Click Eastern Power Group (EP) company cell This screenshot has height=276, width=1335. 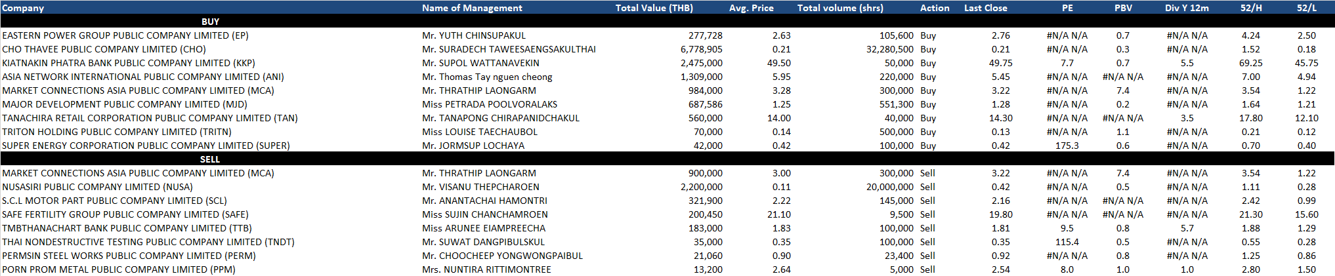[x=125, y=35]
